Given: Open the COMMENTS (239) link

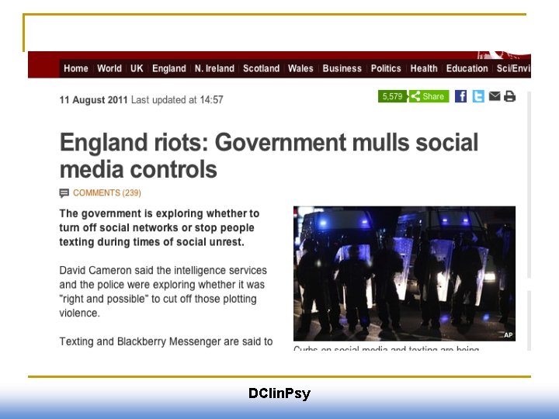Looking at the screenshot, I should [107, 192].
